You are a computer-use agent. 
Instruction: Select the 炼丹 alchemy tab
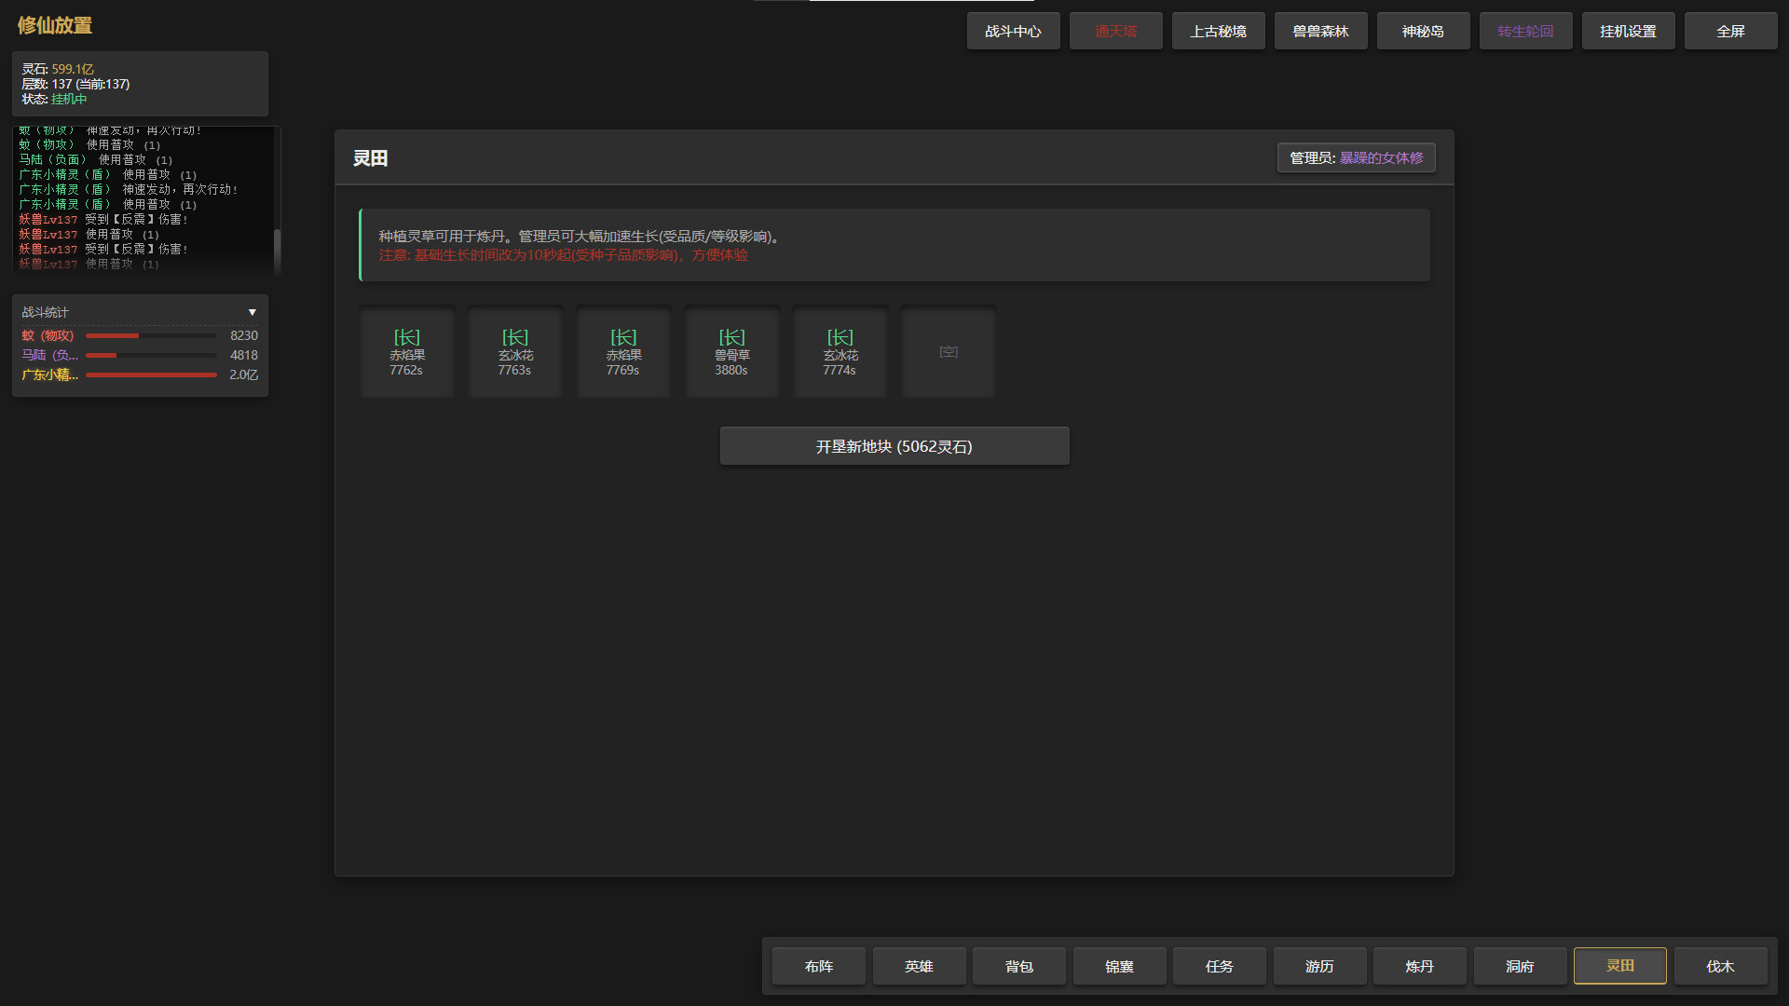1418,966
